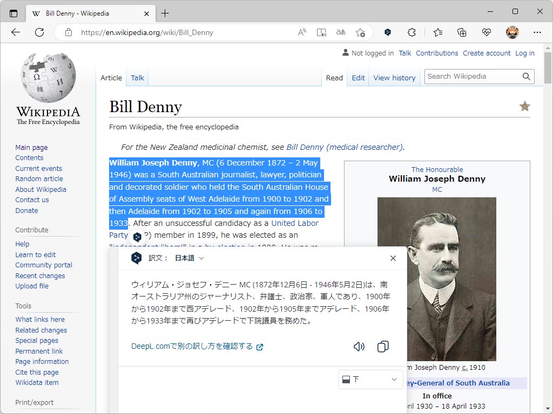This screenshot has width=553, height=414.
Task: Go to the Random article page
Action: [39, 178]
